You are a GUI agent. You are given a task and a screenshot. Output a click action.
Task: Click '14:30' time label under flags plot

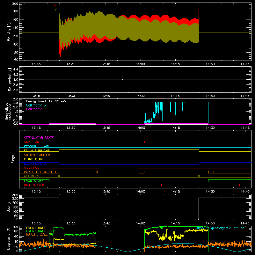210,192
